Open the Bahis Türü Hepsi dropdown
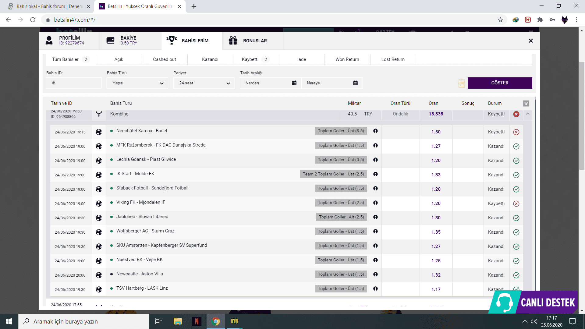 pyautogui.click(x=137, y=83)
